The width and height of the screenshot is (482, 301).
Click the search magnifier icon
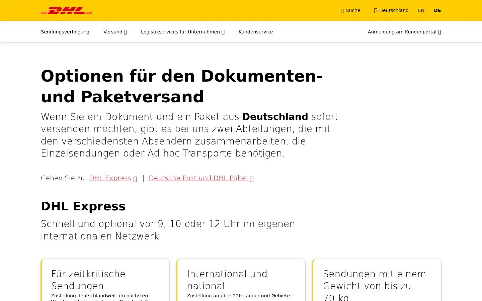point(342,11)
